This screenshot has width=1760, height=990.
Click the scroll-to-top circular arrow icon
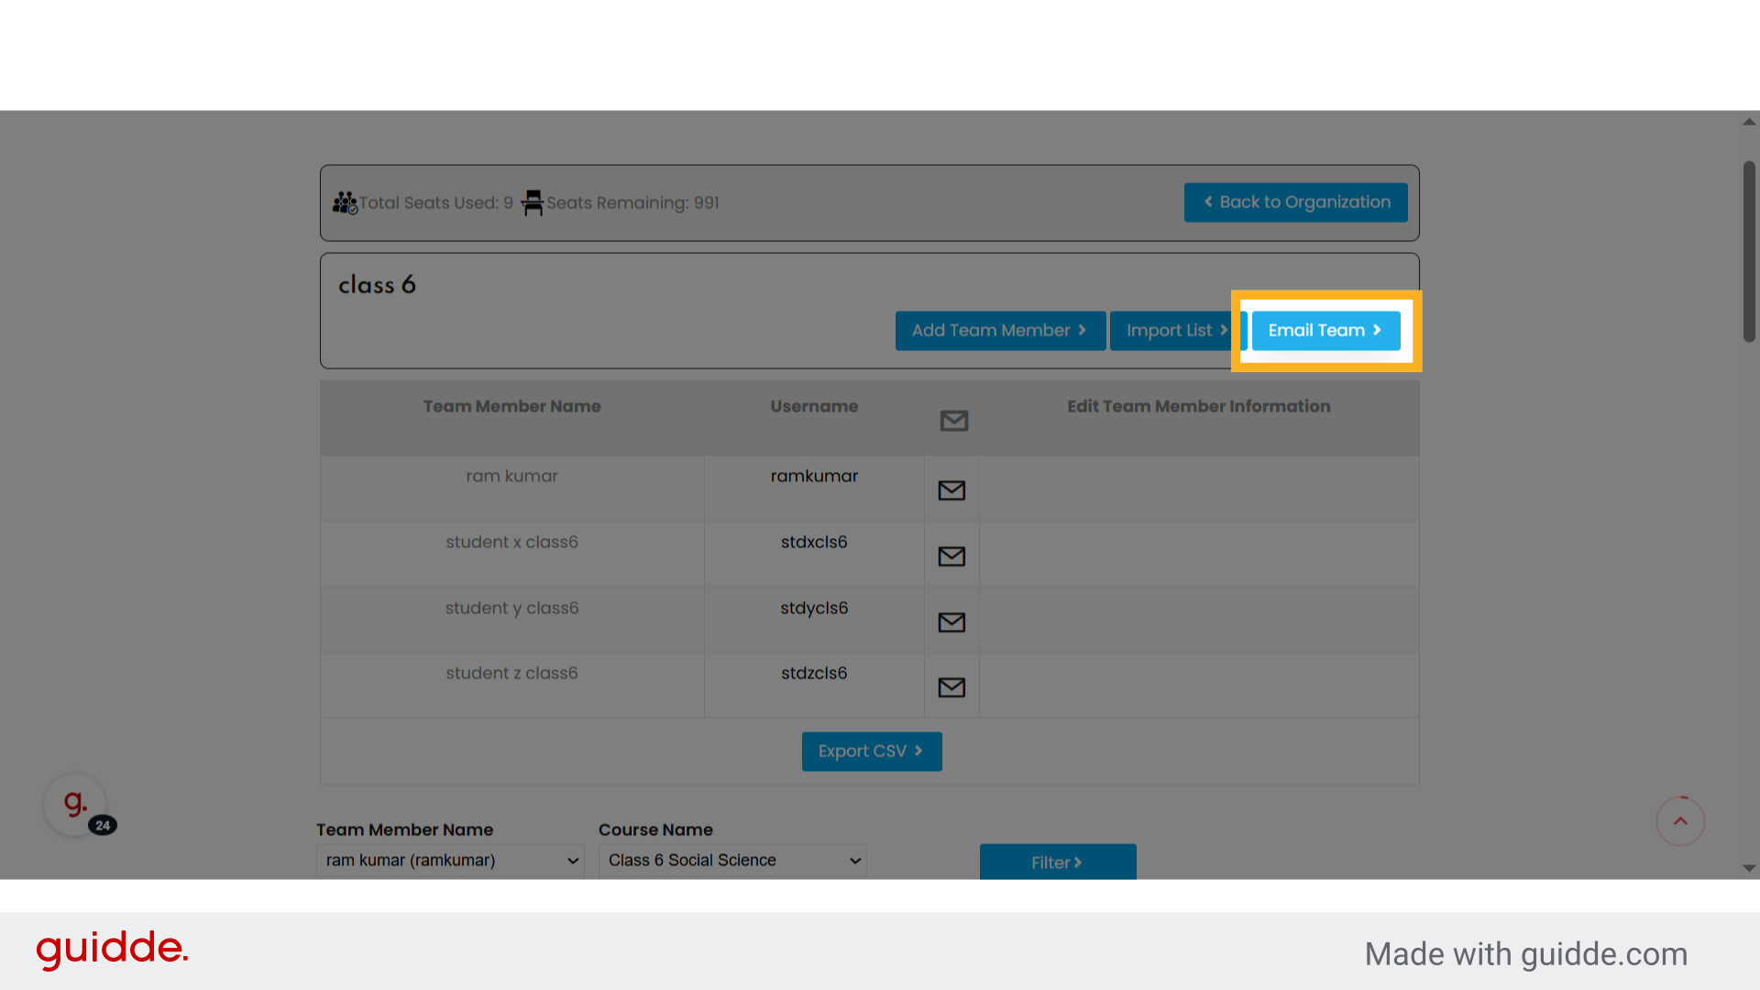[1679, 821]
